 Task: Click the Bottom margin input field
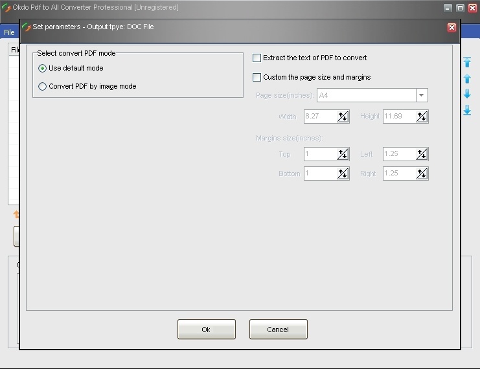pos(320,173)
